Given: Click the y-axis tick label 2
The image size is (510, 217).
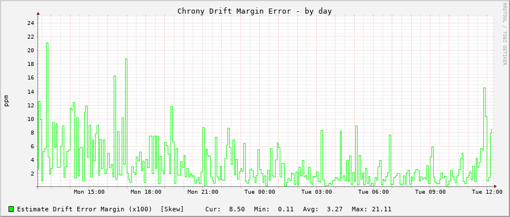Looking at the screenshot, I should tap(32, 173).
